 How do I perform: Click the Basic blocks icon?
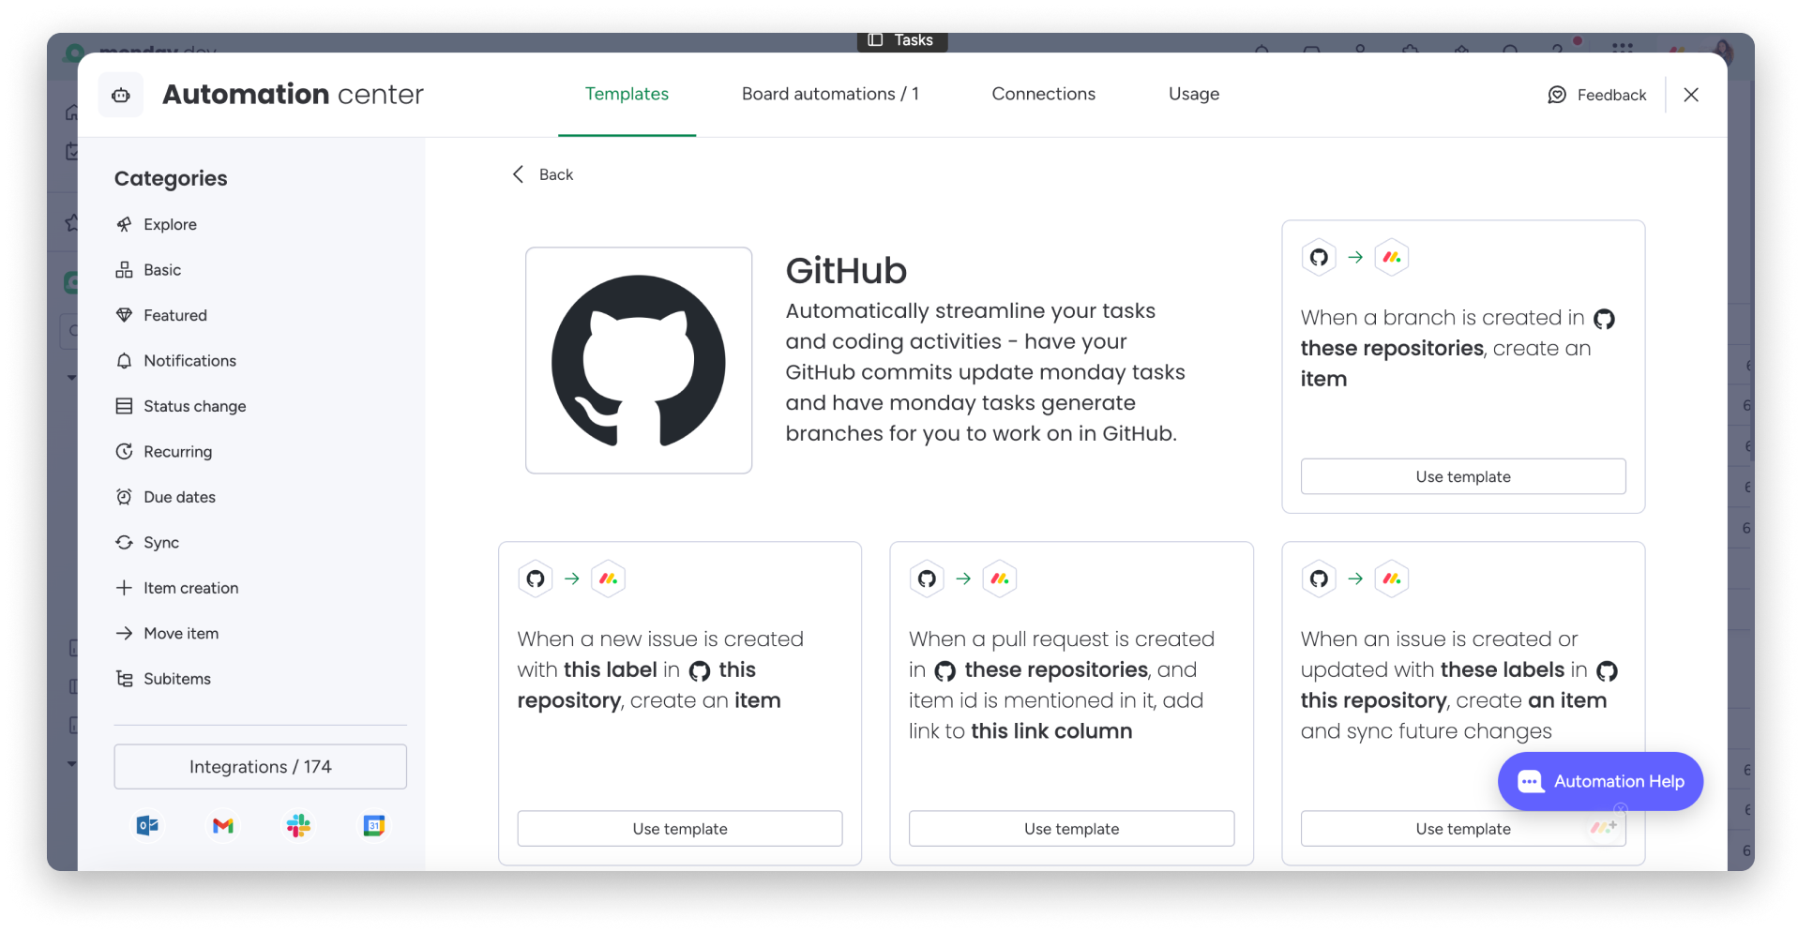(124, 270)
